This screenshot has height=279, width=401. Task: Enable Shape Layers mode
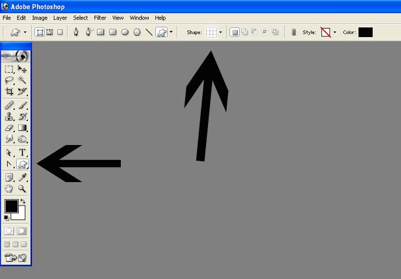[x=40, y=32]
